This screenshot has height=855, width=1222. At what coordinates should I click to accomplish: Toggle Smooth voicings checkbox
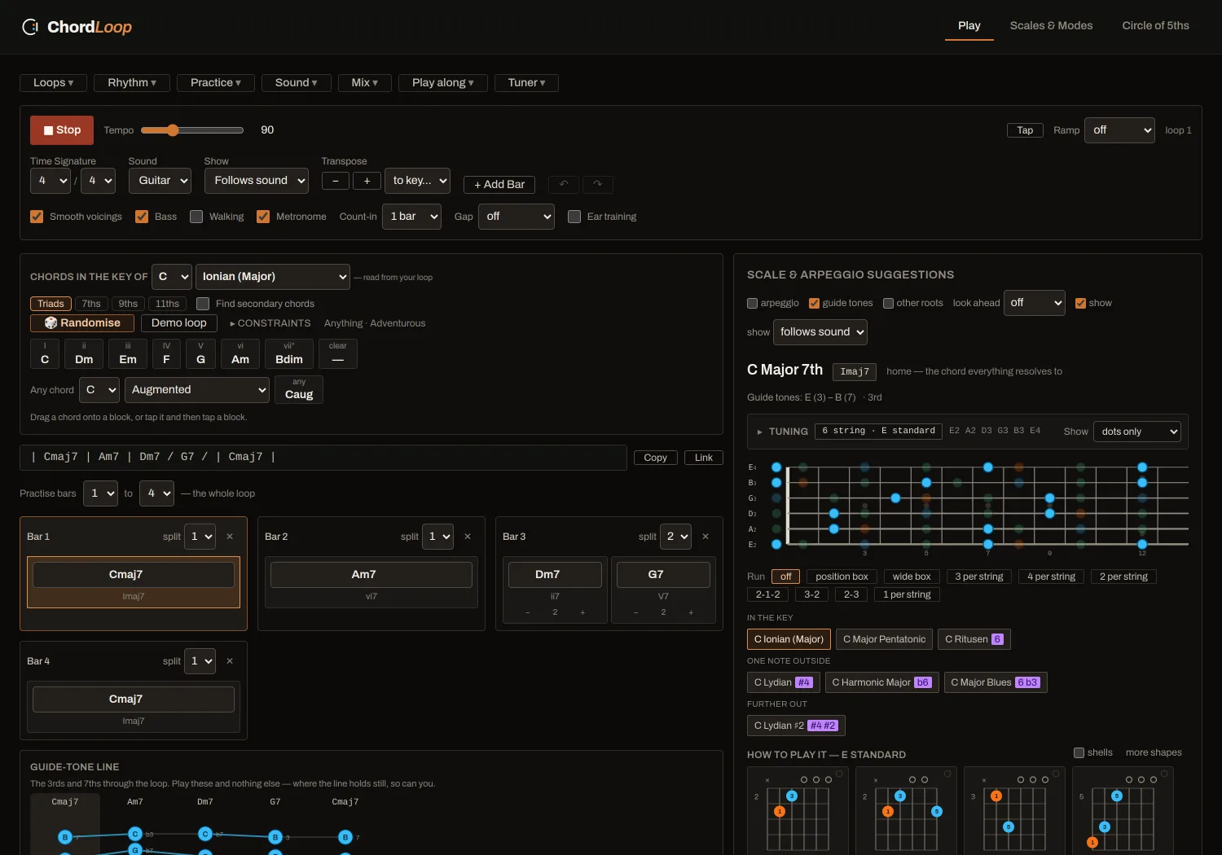37,217
